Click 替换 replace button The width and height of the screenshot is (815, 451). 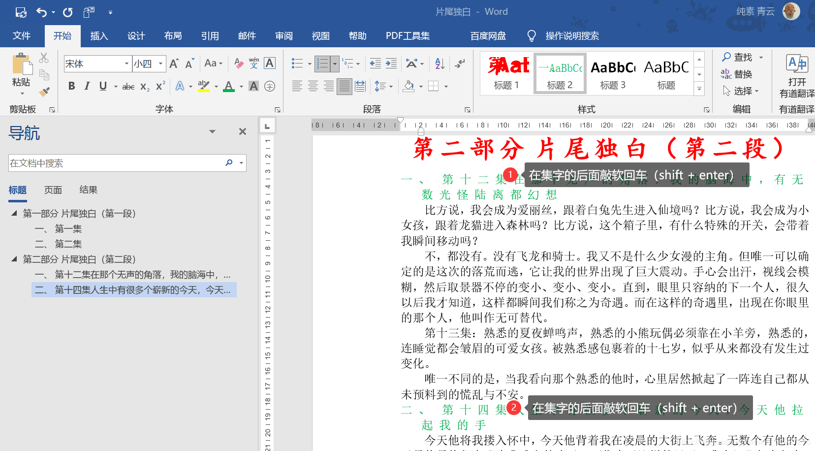tap(737, 74)
